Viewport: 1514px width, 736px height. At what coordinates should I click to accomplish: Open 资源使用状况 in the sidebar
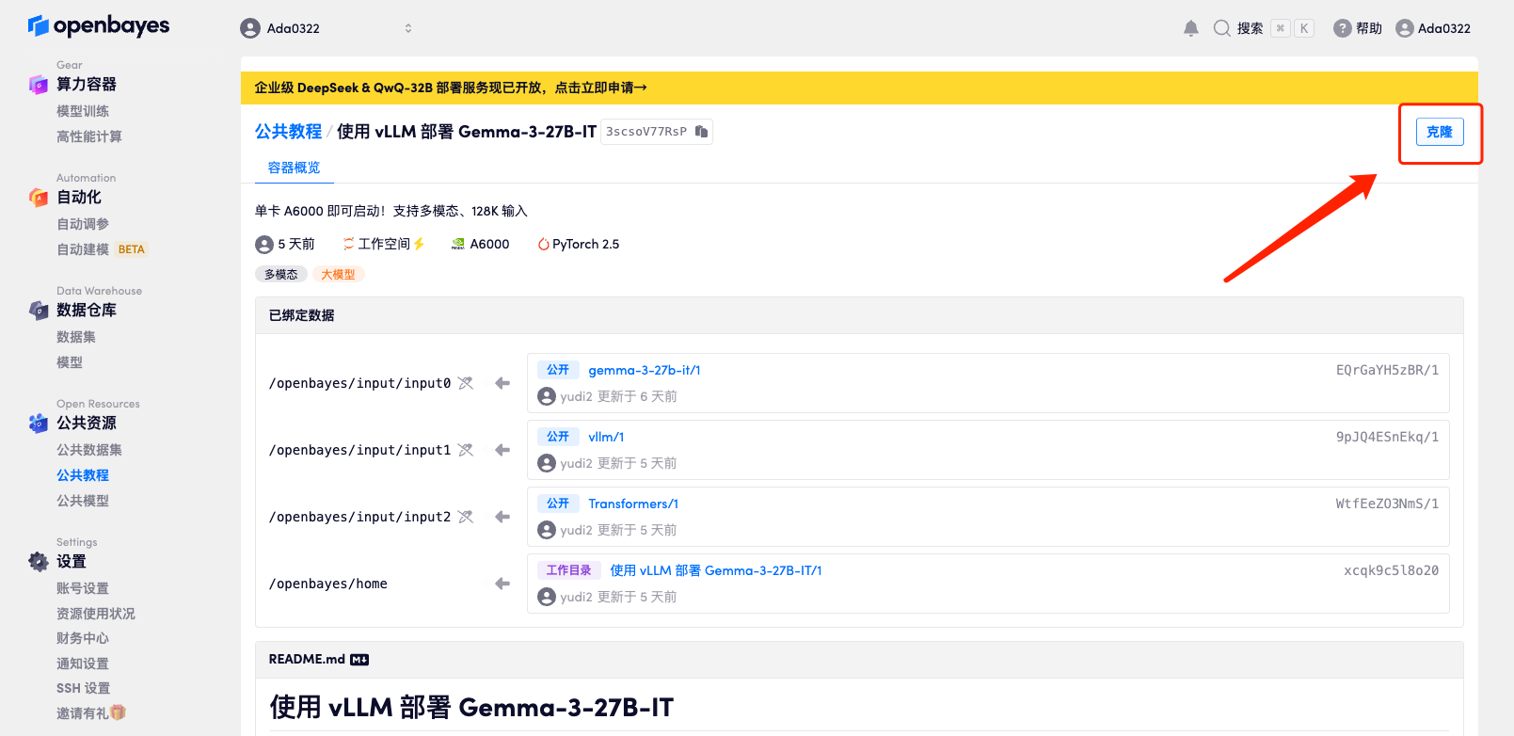(96, 614)
